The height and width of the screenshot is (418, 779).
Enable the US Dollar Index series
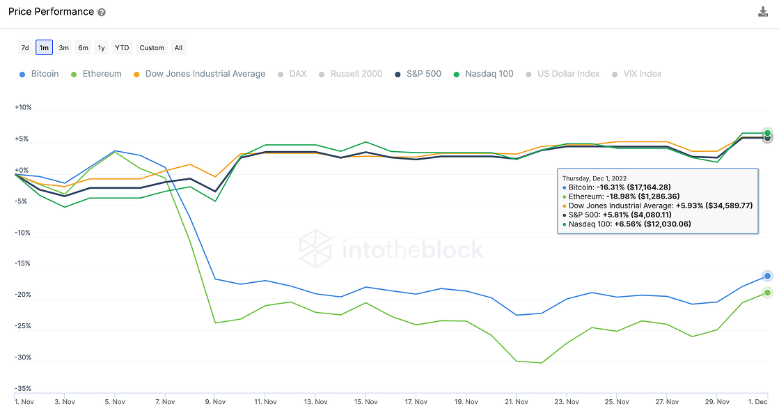pos(563,74)
